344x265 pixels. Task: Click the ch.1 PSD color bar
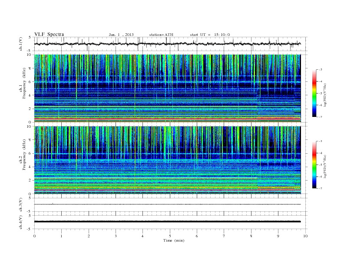point(314,93)
